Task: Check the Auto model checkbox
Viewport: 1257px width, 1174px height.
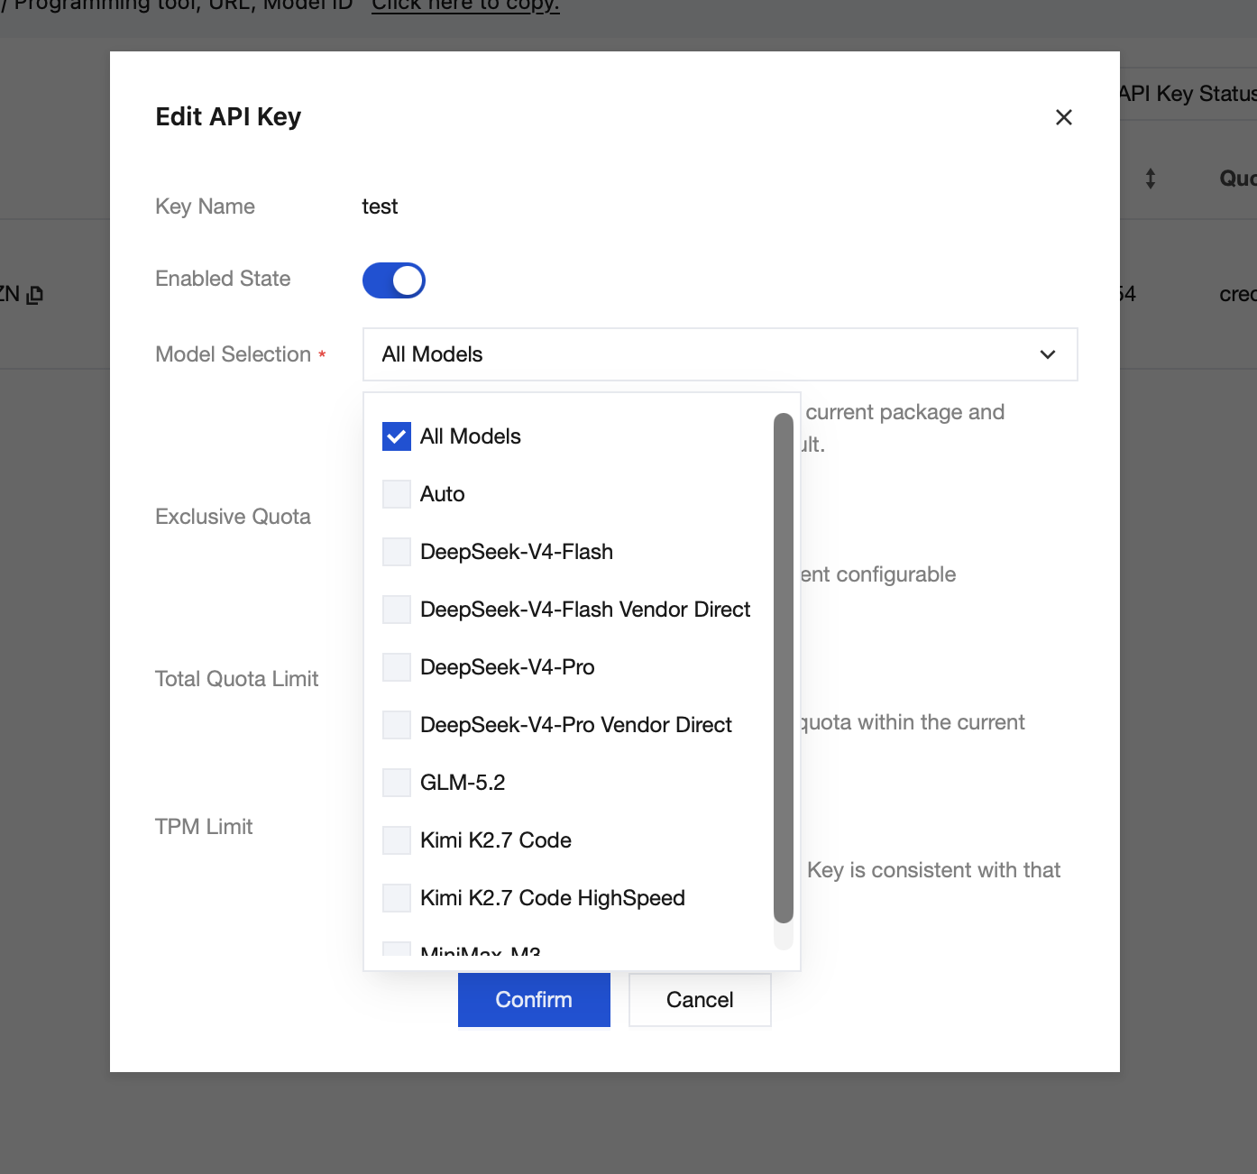Action: pos(397,494)
